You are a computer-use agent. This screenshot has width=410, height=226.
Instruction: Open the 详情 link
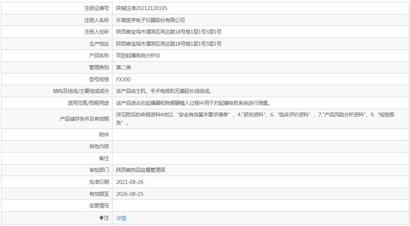click(121, 218)
